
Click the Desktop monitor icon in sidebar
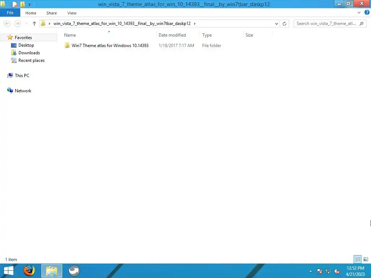(14, 45)
